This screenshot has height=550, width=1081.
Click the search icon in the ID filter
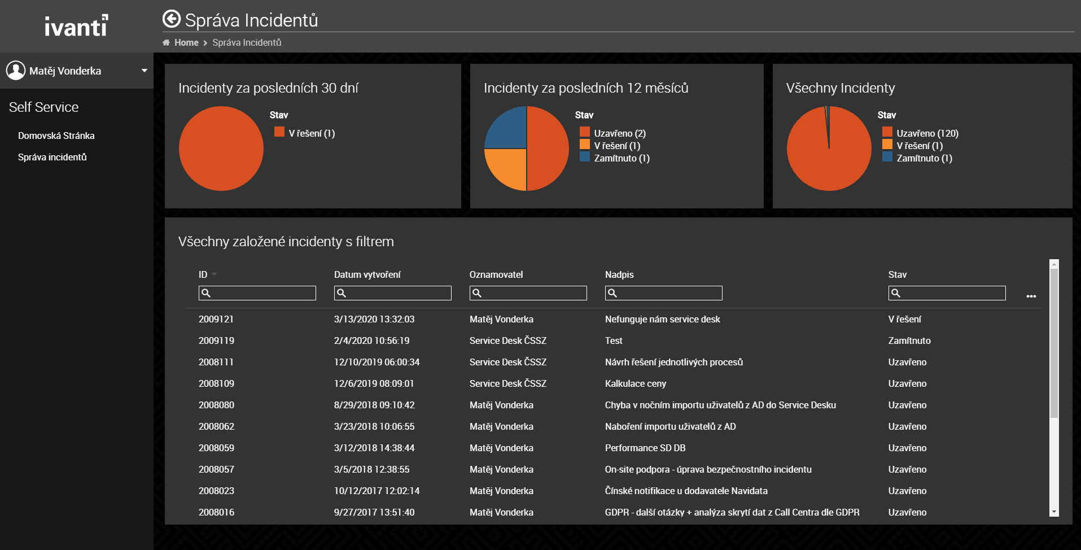click(206, 293)
